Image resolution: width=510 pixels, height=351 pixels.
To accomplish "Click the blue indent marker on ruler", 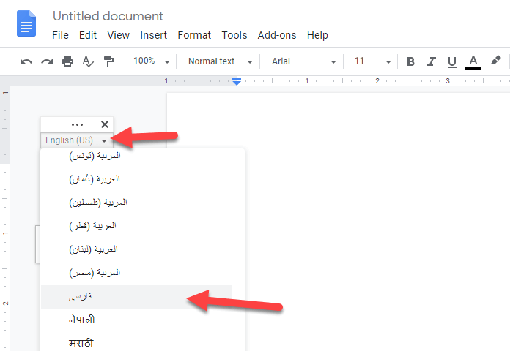I will [x=237, y=81].
